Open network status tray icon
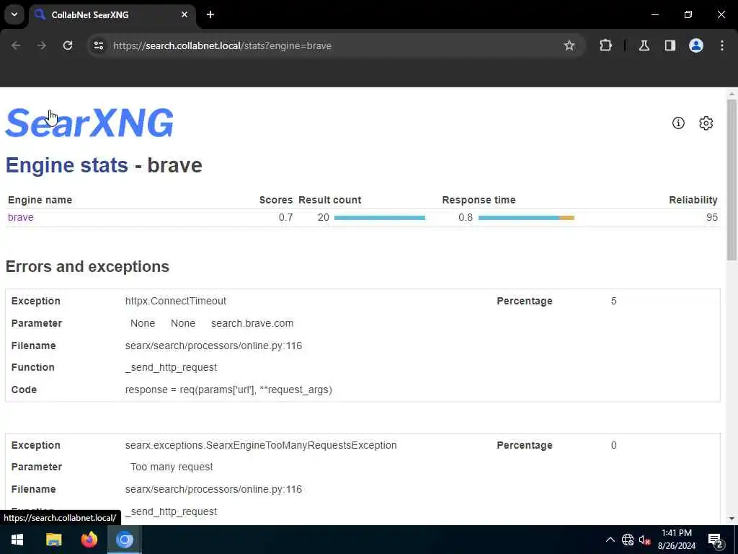Viewport: 738px width, 554px height. (628, 540)
